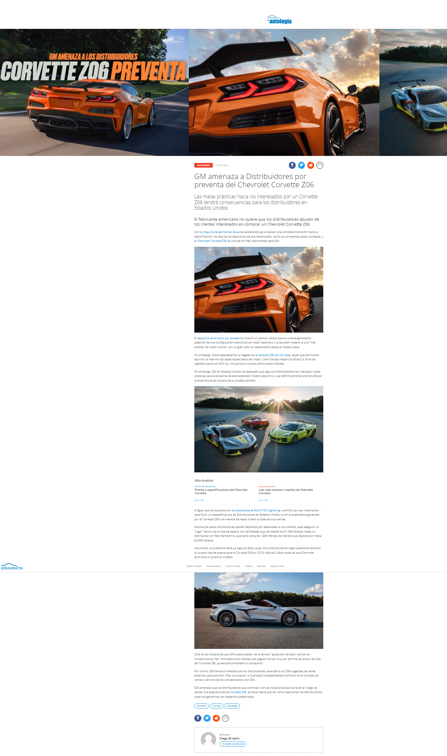
Task: Open the Todos los Autos menu
Action: pyautogui.click(x=194, y=566)
